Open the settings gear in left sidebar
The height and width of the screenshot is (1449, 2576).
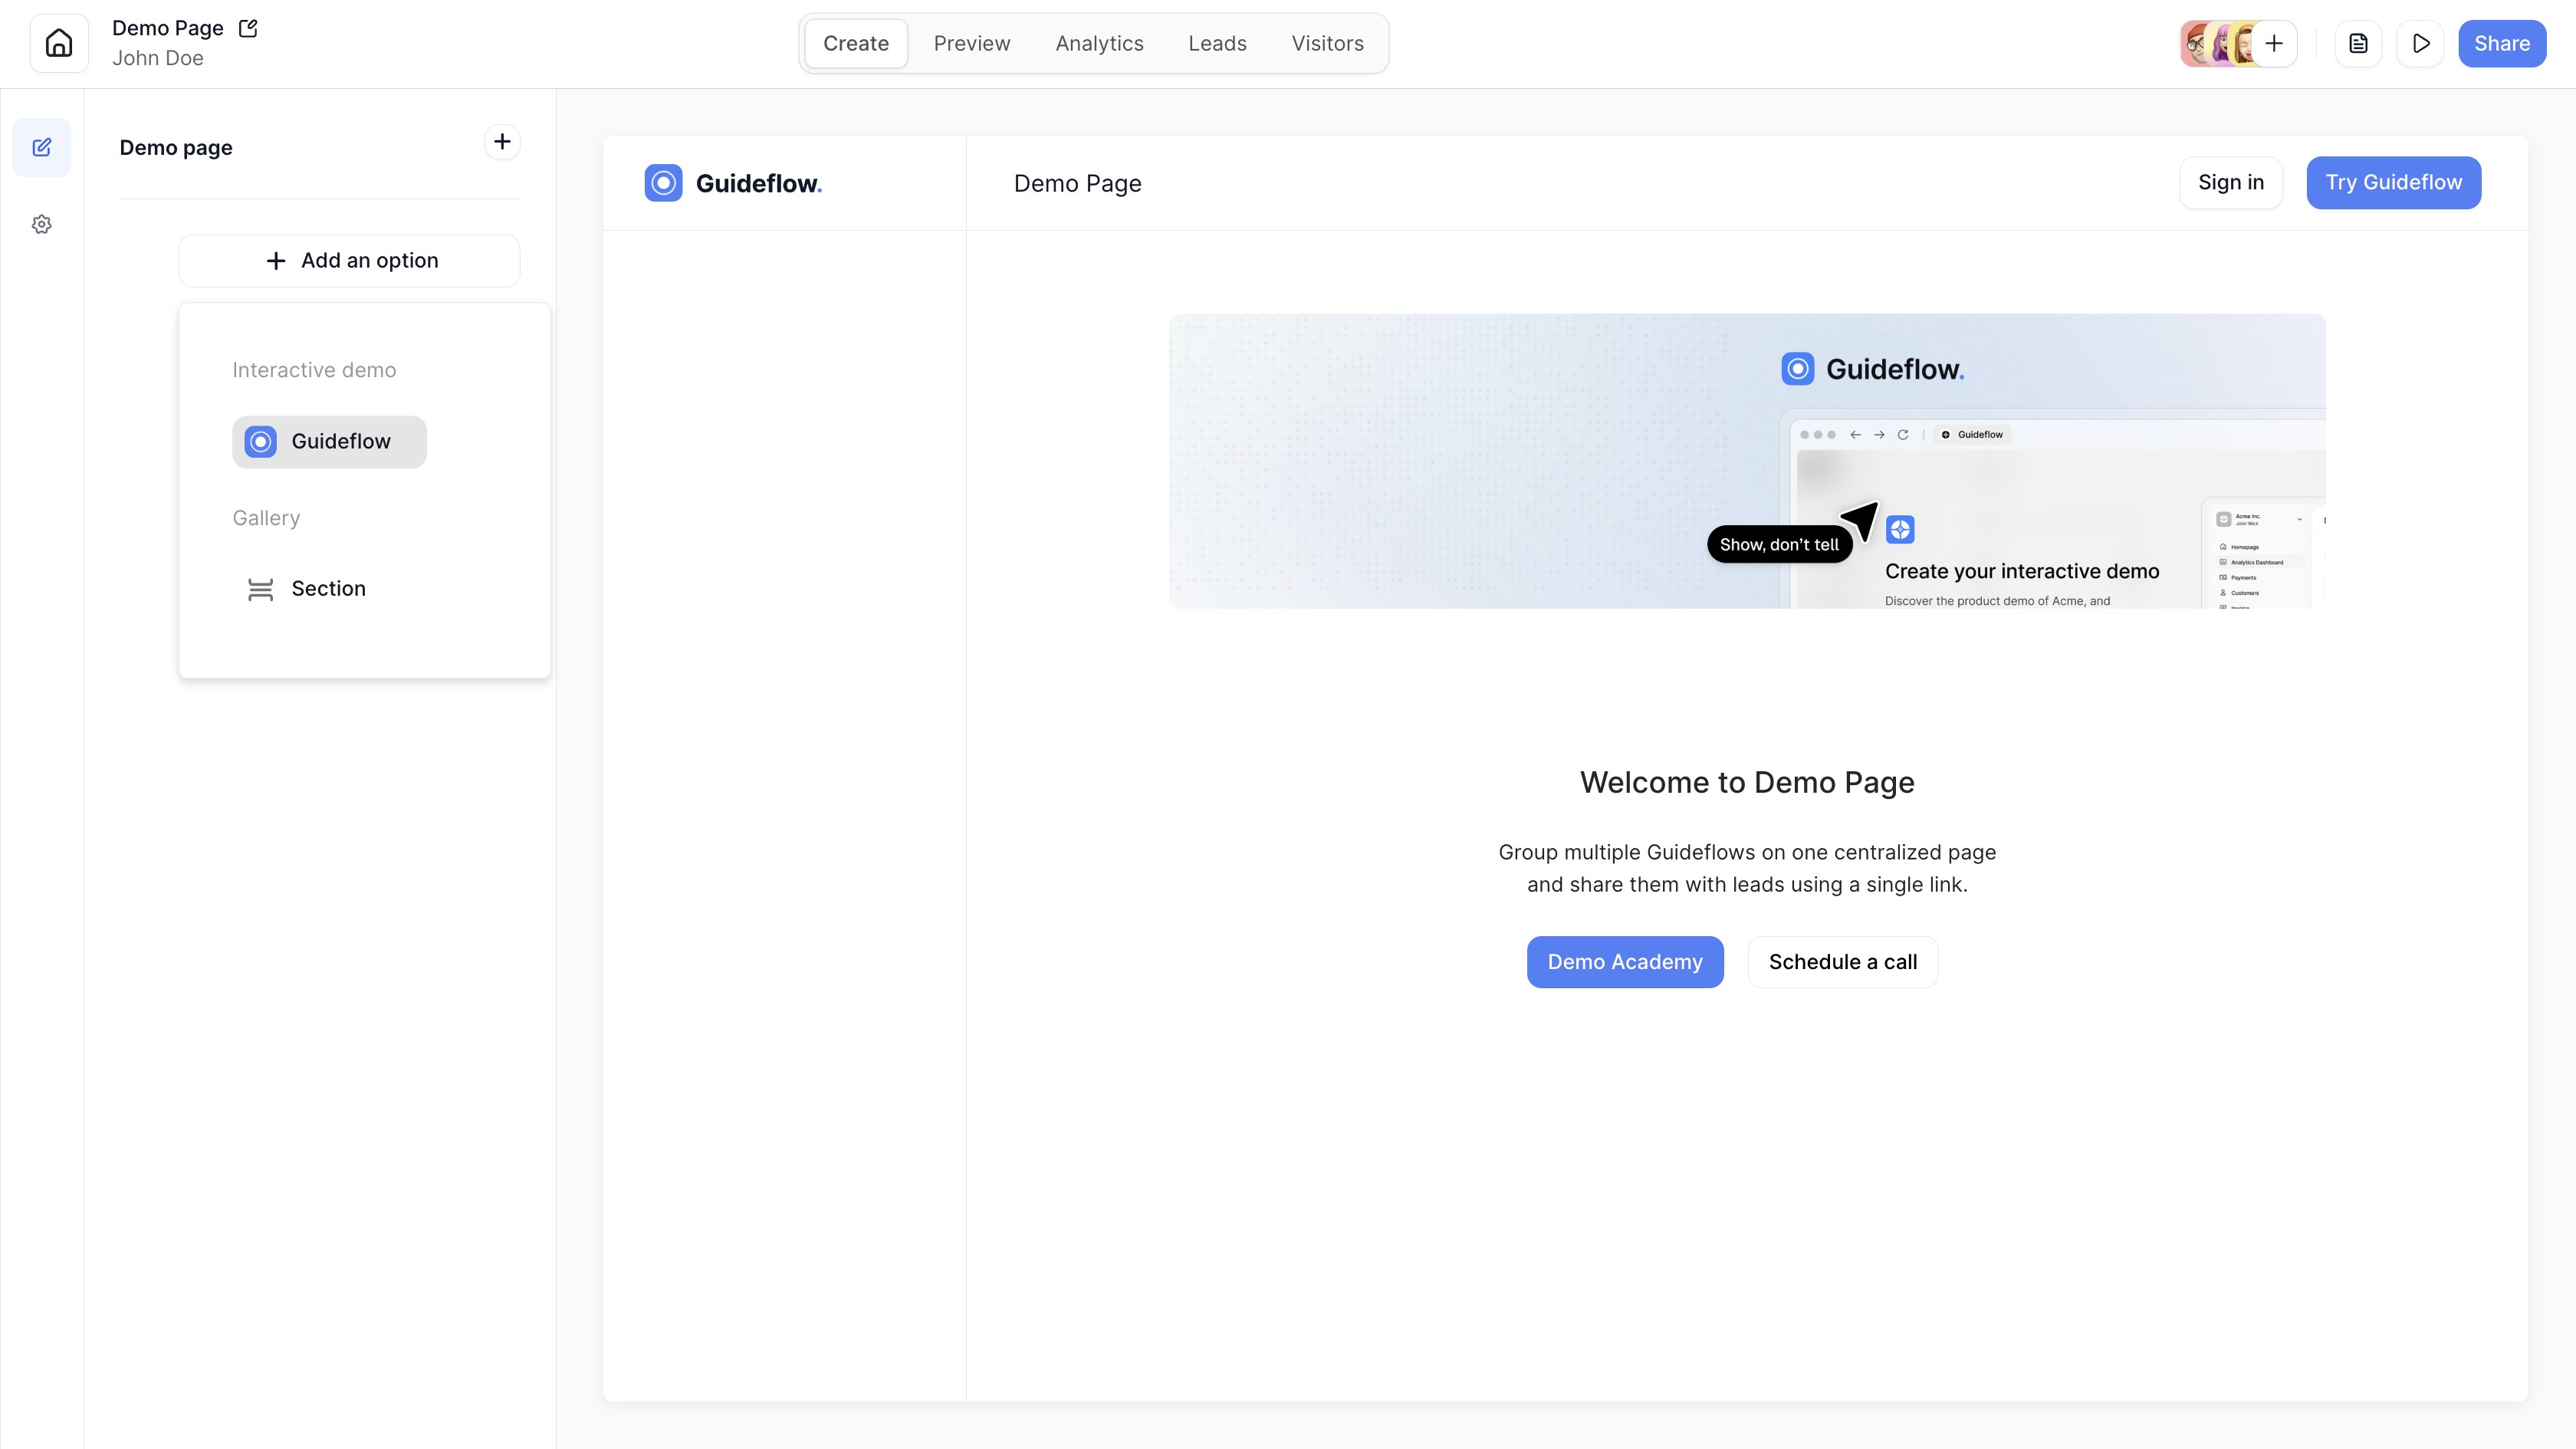click(x=41, y=224)
